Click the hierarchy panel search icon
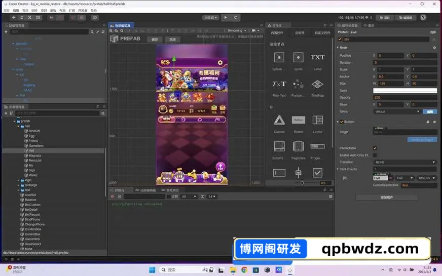Image resolution: width=442 pixels, height=276 pixels. (92, 32)
